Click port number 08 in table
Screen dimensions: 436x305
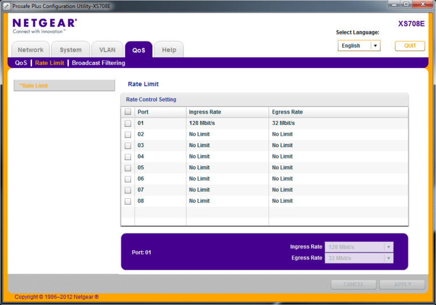click(x=141, y=201)
